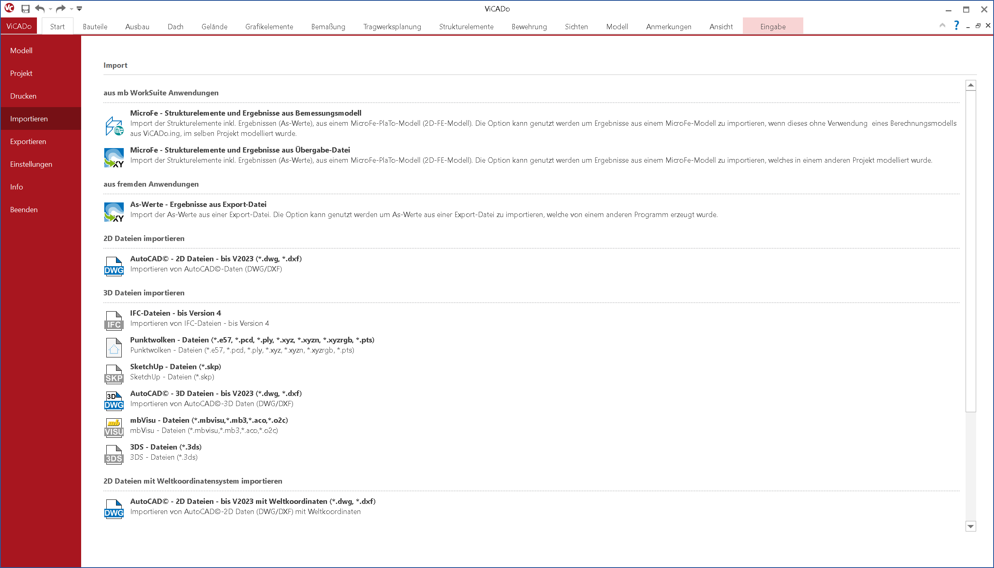The image size is (994, 568).
Task: Open the undo history dropdown arrow
Action: pyautogui.click(x=50, y=9)
